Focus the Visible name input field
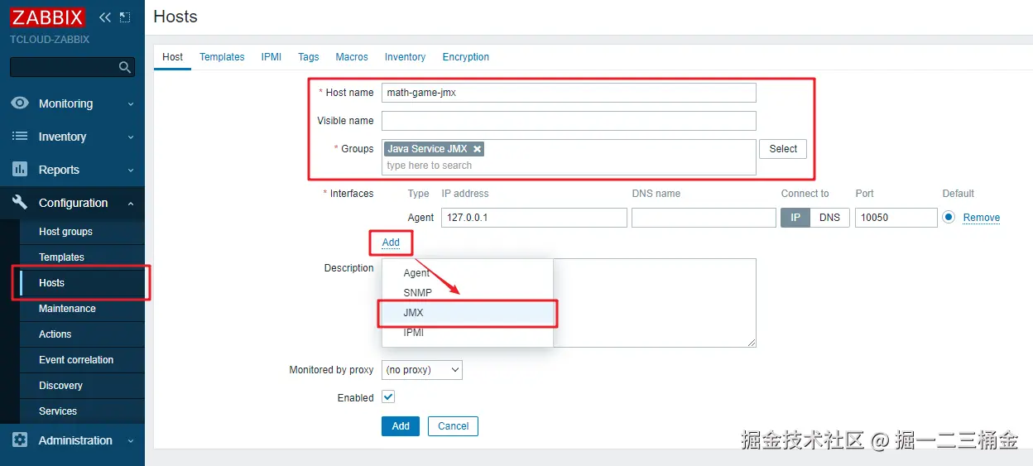 click(x=569, y=121)
